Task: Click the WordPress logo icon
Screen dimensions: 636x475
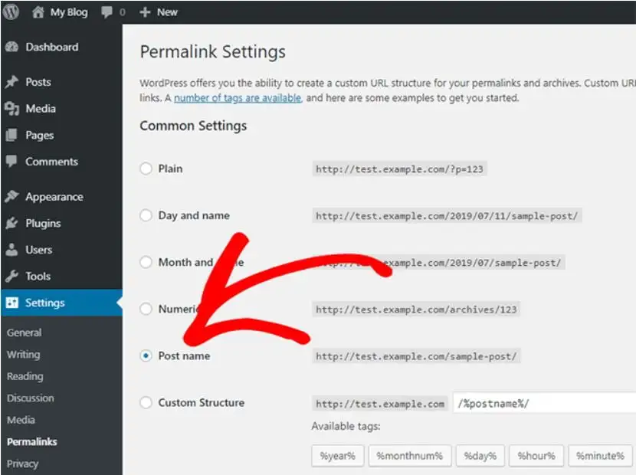Action: [x=11, y=11]
